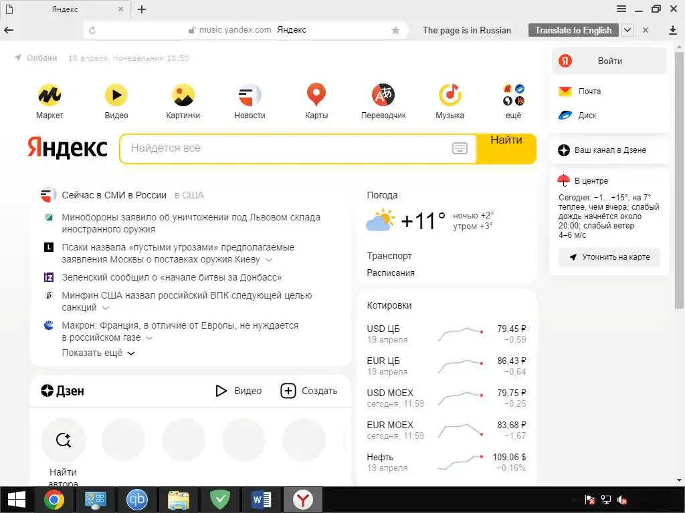Open the Маркет service icon

tap(50, 95)
